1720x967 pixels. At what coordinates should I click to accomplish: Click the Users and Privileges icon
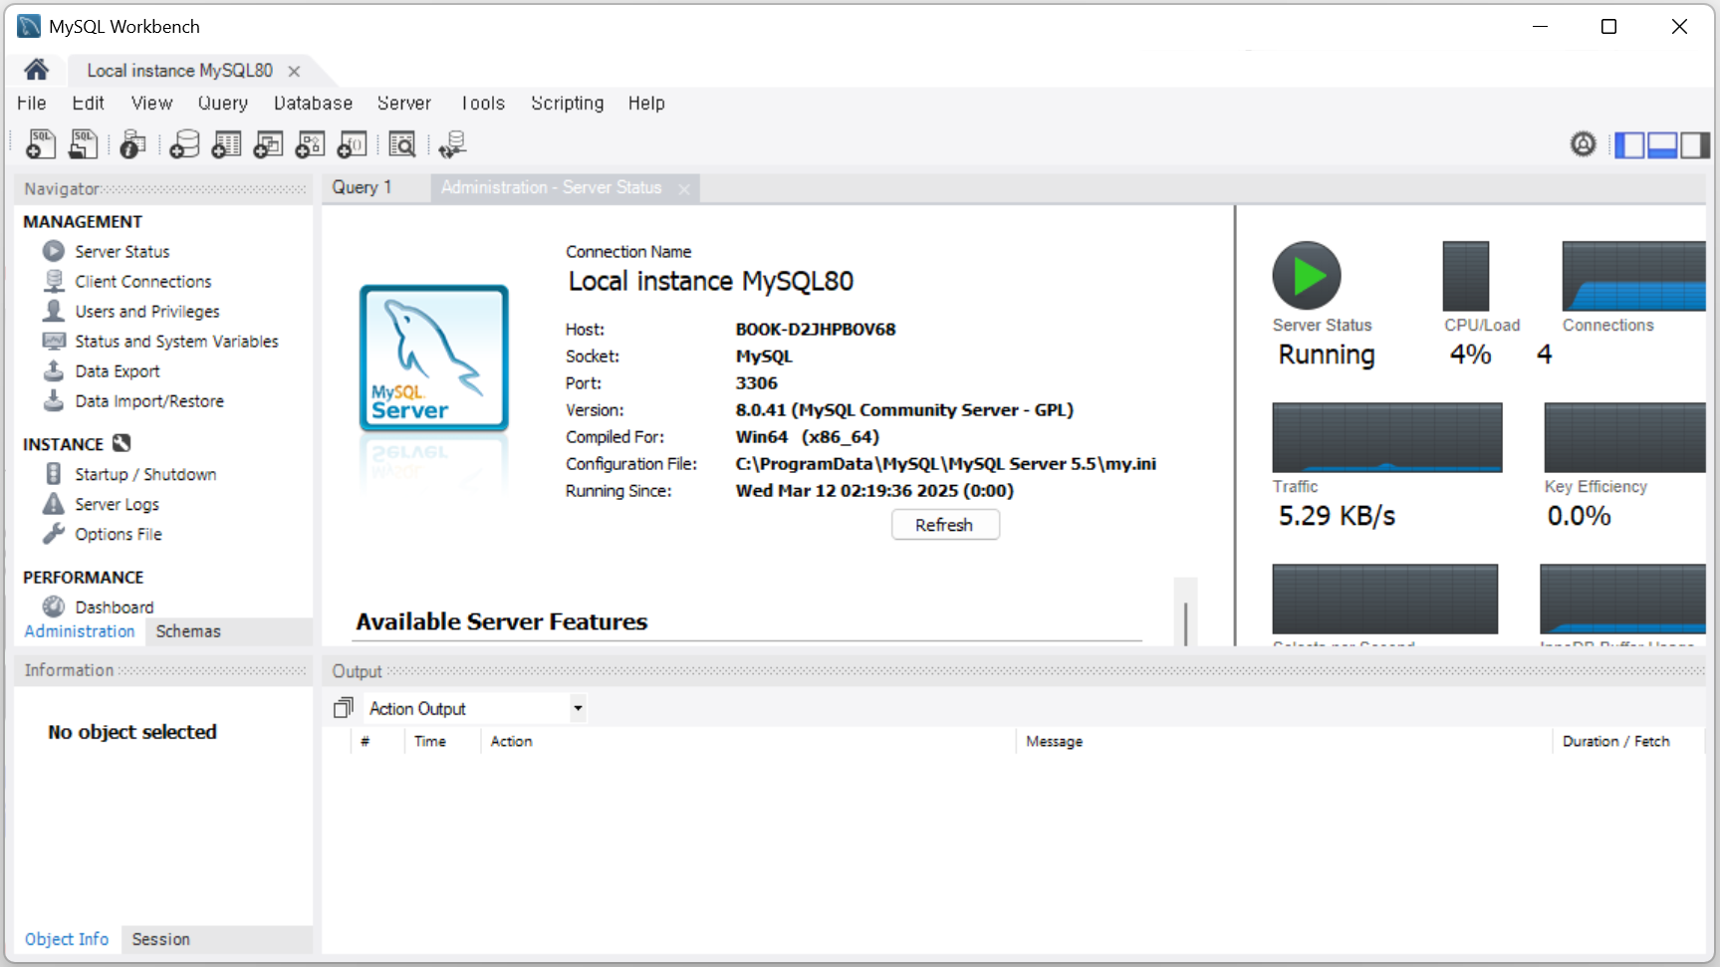(x=54, y=311)
